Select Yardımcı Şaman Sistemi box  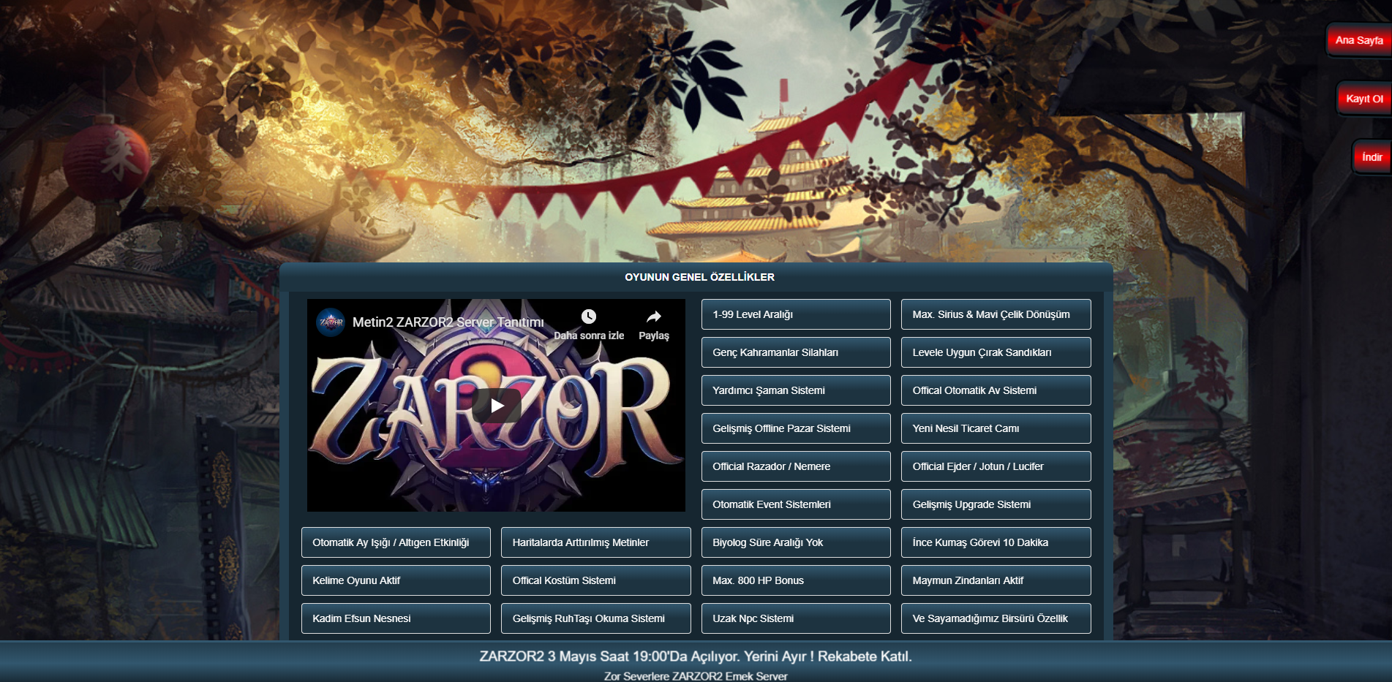tap(795, 390)
